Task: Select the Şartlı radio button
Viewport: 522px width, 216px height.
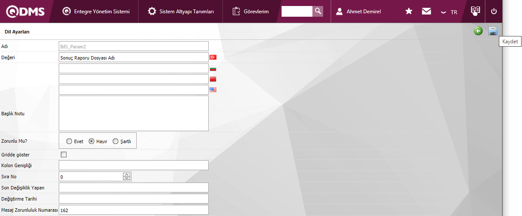Action: coord(115,141)
